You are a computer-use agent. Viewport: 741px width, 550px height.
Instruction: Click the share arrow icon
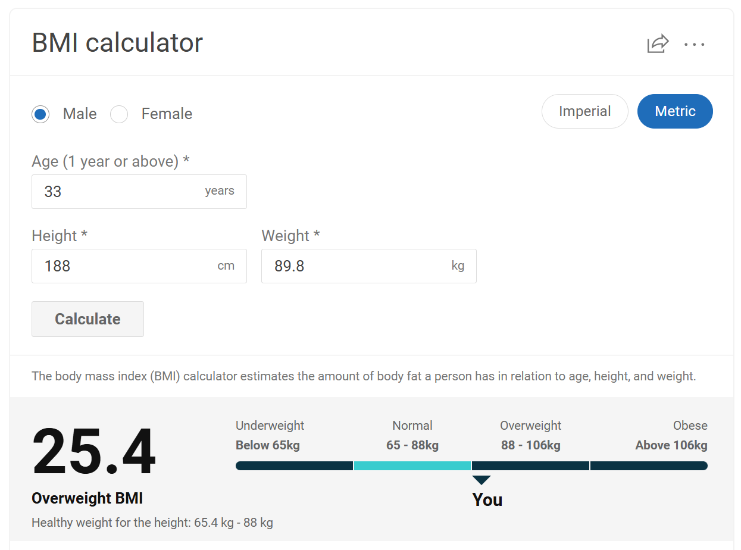click(x=658, y=44)
